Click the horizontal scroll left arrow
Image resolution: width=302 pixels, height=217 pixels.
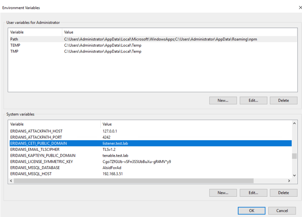point(11,181)
